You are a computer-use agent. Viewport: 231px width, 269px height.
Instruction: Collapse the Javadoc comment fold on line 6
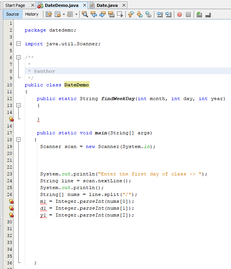(x=19, y=57)
